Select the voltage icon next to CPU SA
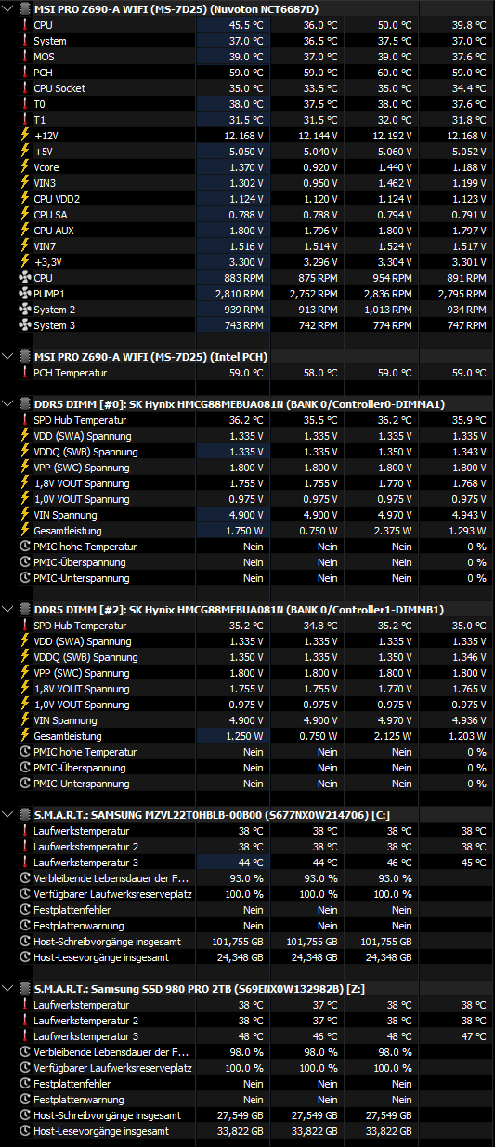The height and width of the screenshot is (1147, 495). (24, 215)
